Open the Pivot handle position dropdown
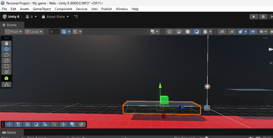Viewport: 273px width, 138px height. [14, 32]
